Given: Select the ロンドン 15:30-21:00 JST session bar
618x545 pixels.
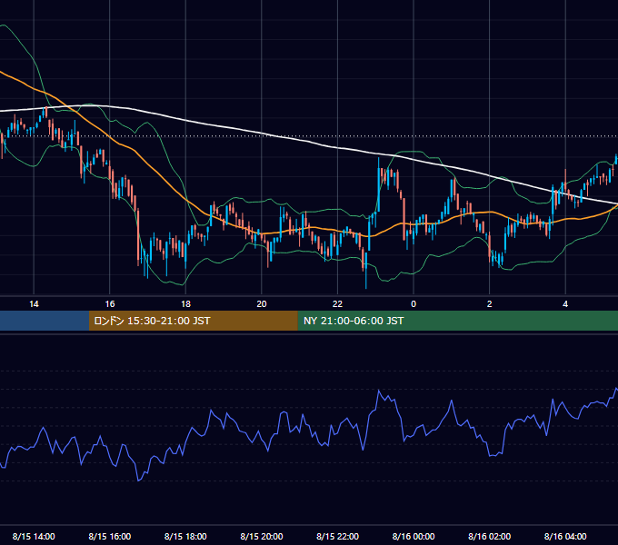Looking at the screenshot, I should point(193,321).
